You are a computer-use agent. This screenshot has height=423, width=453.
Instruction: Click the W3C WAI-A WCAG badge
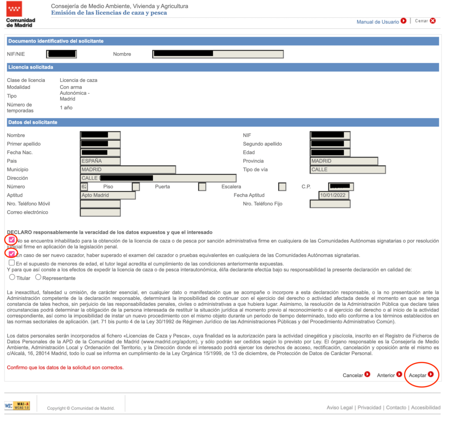pos(17,406)
